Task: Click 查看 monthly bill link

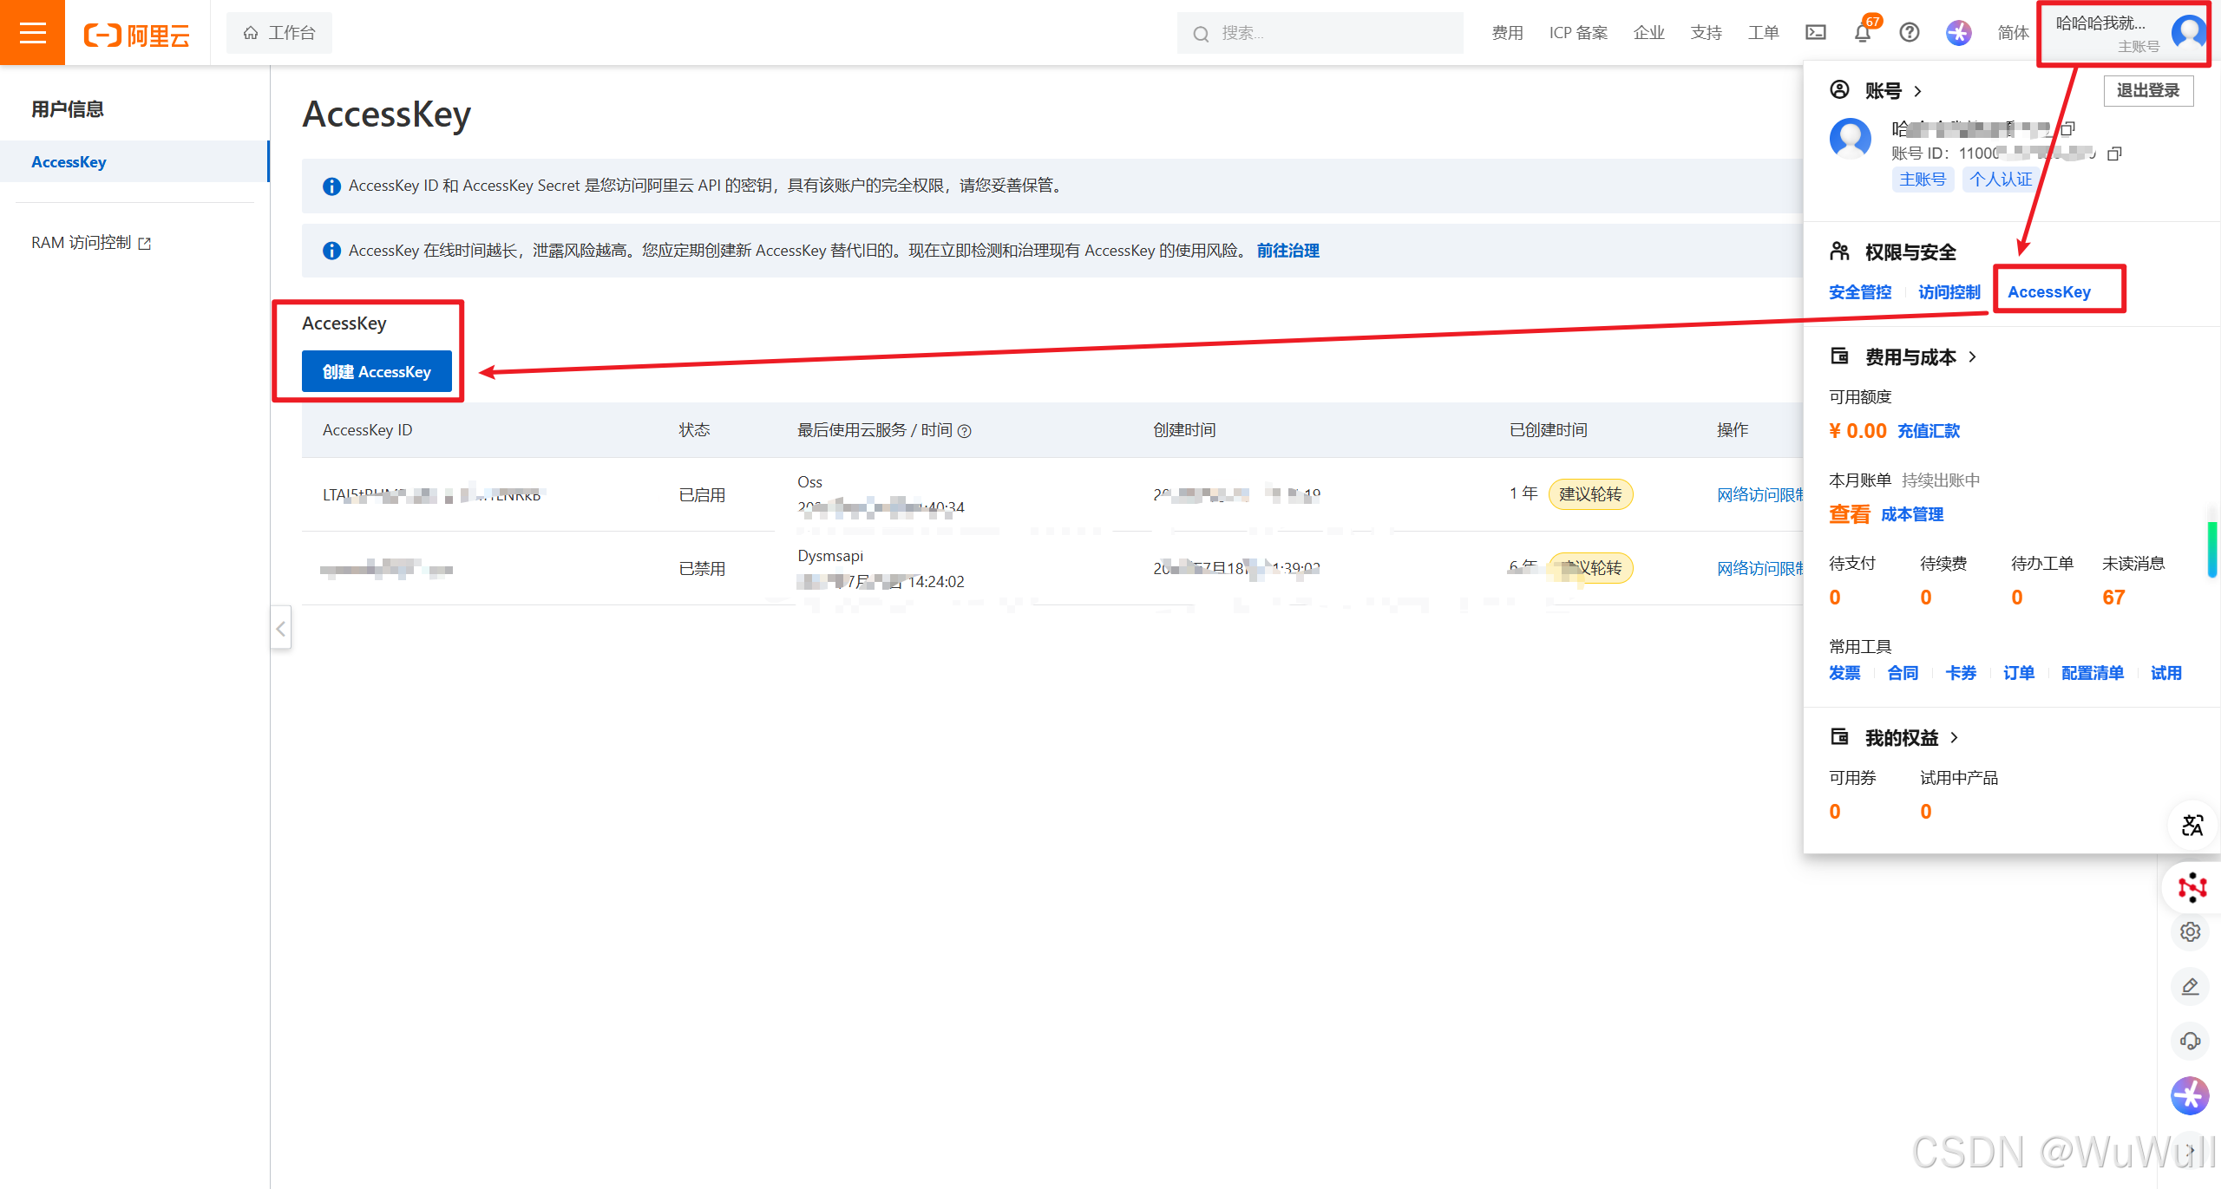Action: click(x=1850, y=514)
